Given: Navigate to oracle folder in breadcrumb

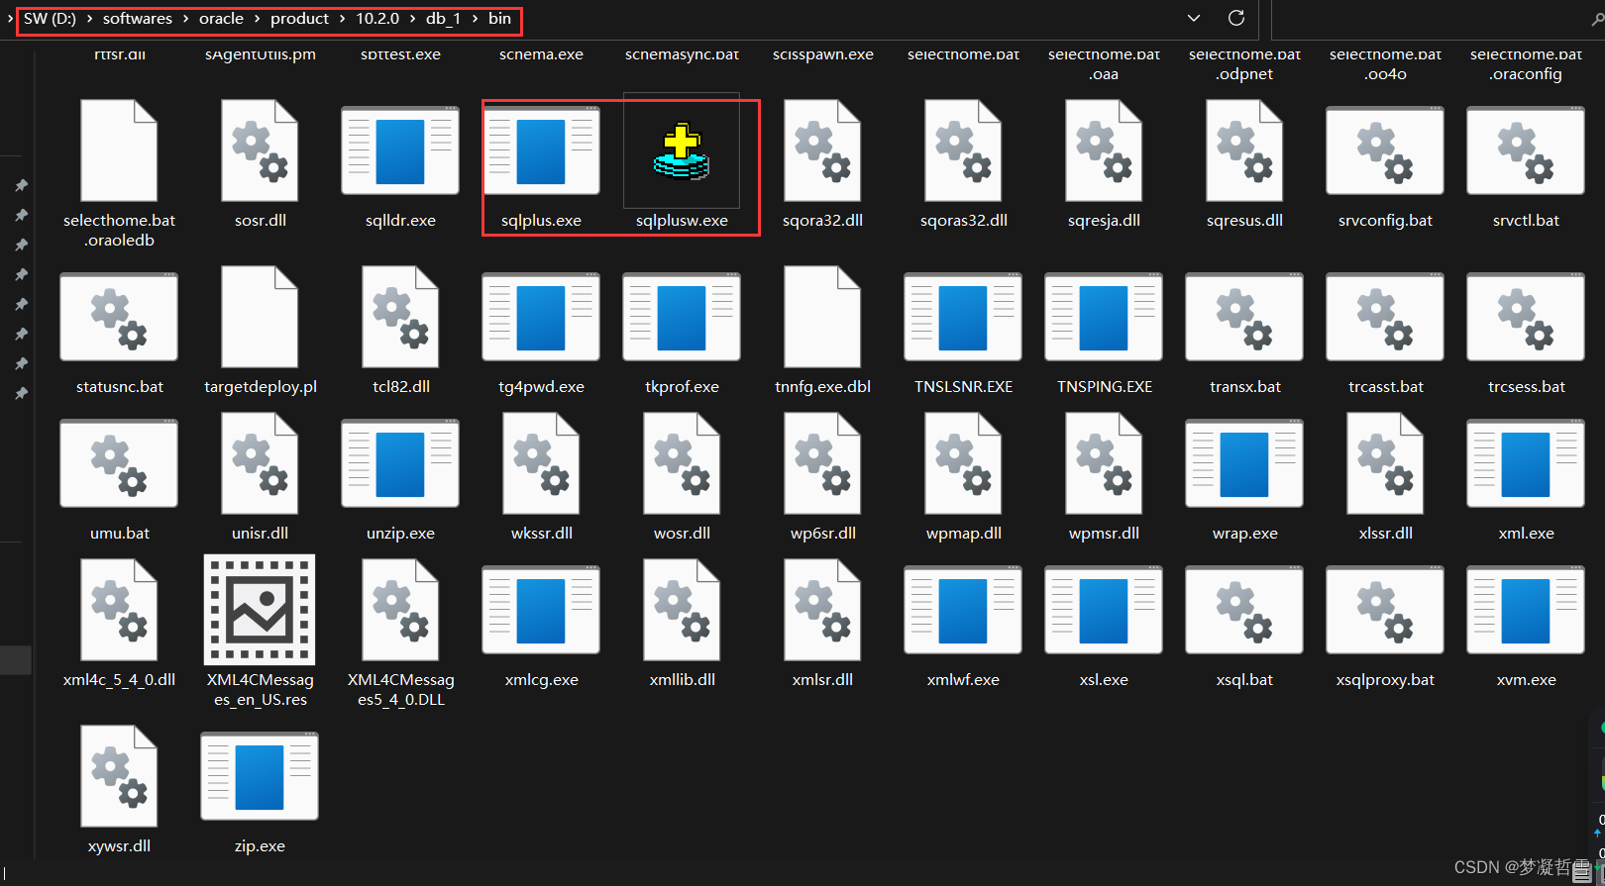Looking at the screenshot, I should (221, 19).
